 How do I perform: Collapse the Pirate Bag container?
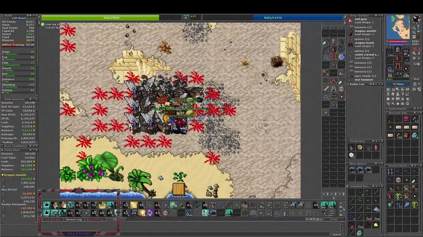pos(379,141)
